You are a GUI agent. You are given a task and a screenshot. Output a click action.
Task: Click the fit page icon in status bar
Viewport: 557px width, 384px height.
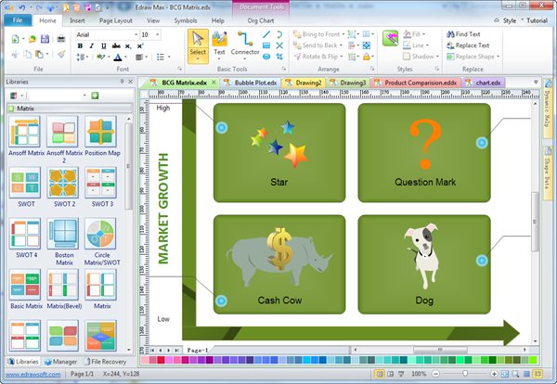pos(505,374)
